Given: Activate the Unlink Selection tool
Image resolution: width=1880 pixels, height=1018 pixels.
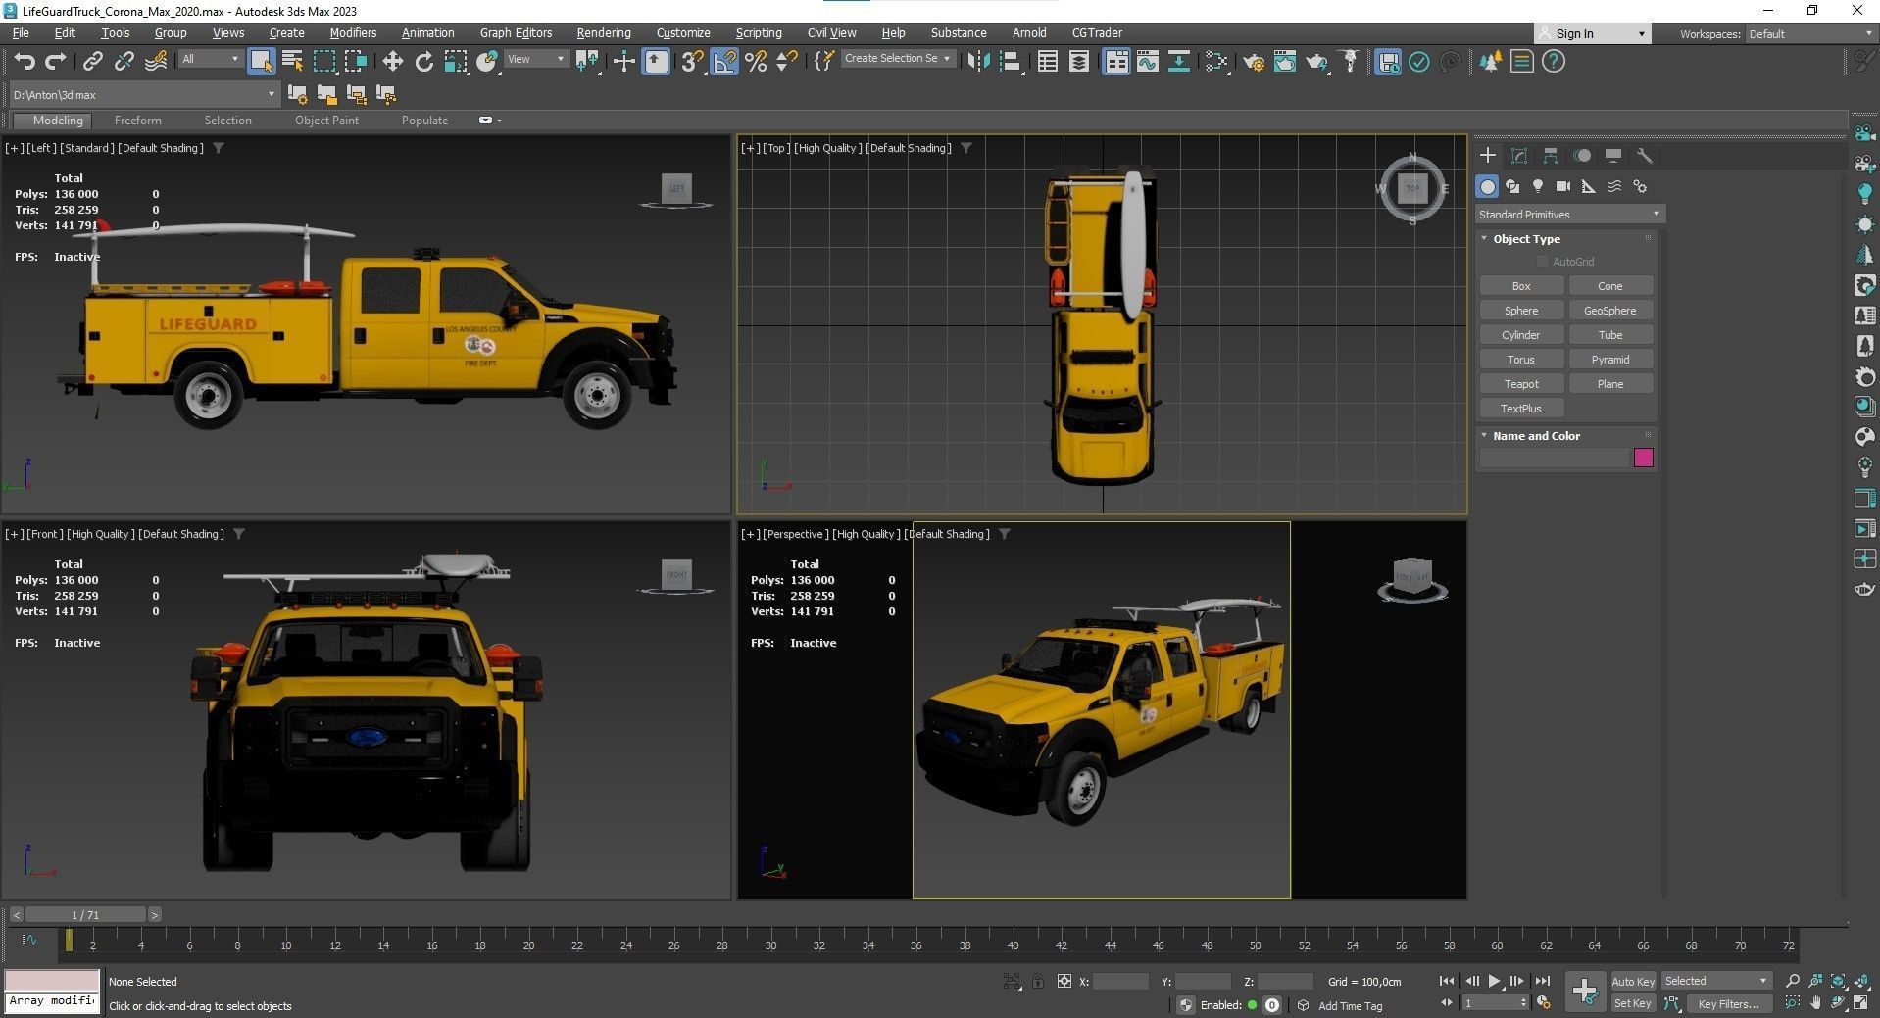Looking at the screenshot, I should 124,62.
